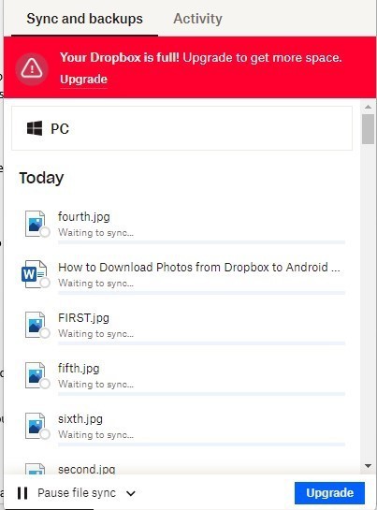Click 'Your Dropbox is full!' banner message
This screenshot has width=377, height=510.
tap(120, 57)
